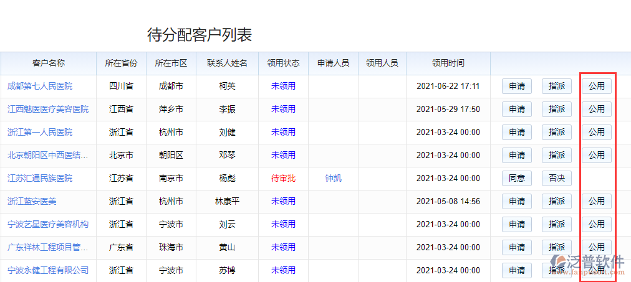Viewport: 631px width, 282px height.
Task: Open 江苏汇通民族医院 customer record
Action: coord(40,178)
